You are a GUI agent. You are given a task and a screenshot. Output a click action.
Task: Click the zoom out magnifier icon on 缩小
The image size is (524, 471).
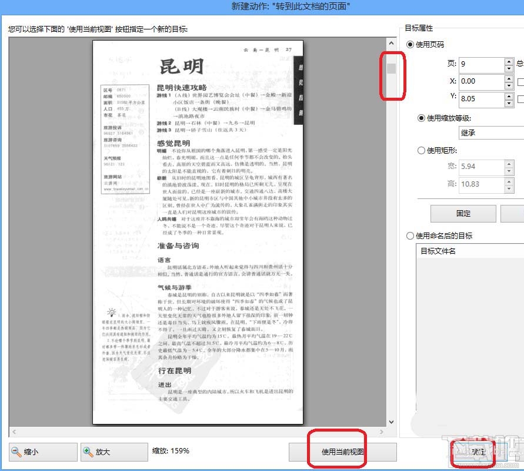15,452
